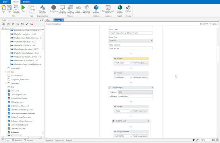Select UiPath.Excel.Activities dependency

[x=25, y=34]
